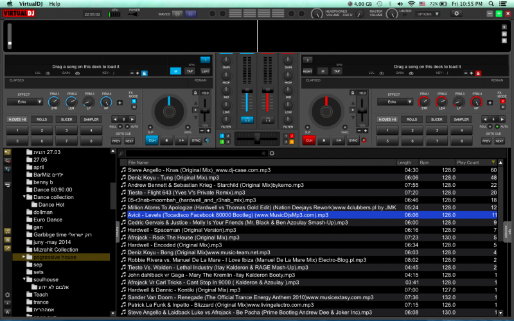Click the search magnifier icon in browser

coord(121,153)
